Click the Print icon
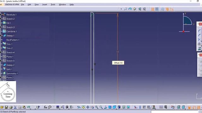 click(x=11, y=107)
